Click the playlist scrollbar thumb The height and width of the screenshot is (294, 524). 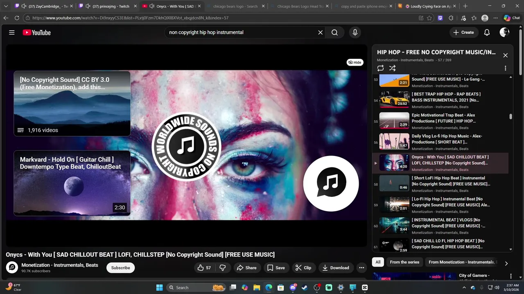point(510,116)
